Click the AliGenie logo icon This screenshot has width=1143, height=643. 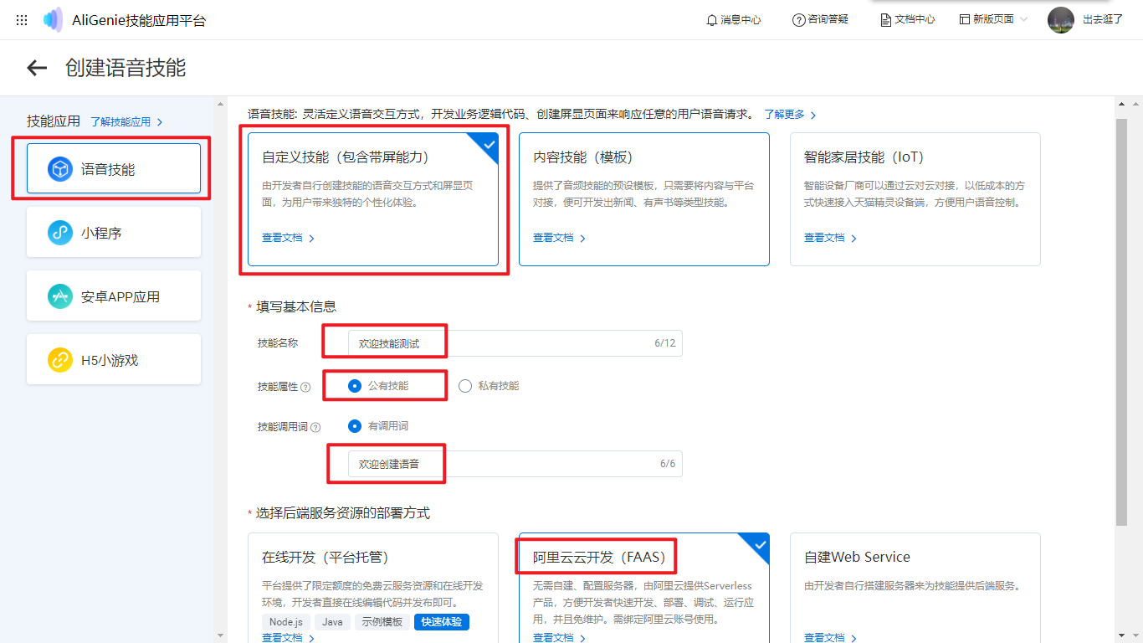click(x=54, y=20)
